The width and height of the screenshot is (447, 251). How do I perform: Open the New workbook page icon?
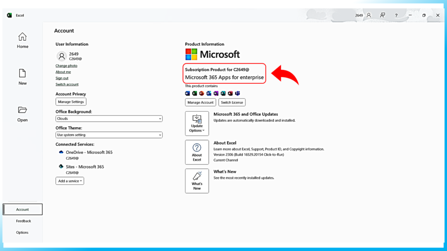pyautogui.click(x=22, y=73)
